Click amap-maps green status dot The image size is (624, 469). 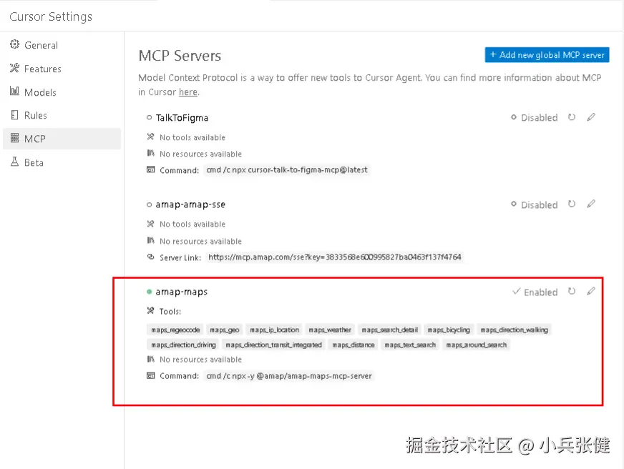coord(150,292)
